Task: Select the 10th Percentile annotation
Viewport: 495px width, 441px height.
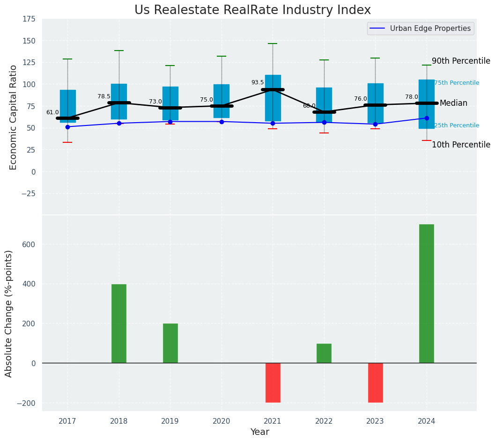Action: click(x=460, y=145)
